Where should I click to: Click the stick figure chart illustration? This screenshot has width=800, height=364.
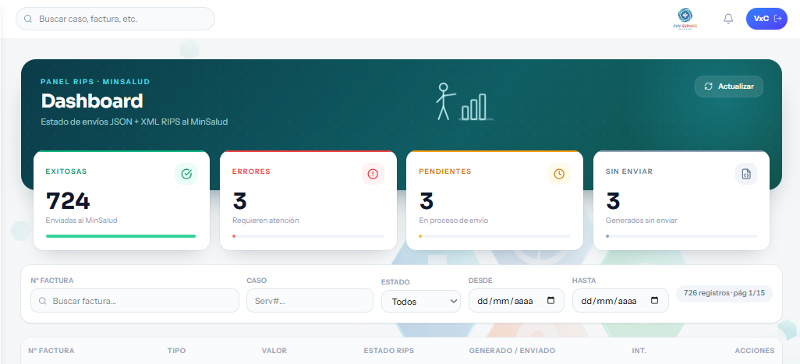click(x=464, y=101)
